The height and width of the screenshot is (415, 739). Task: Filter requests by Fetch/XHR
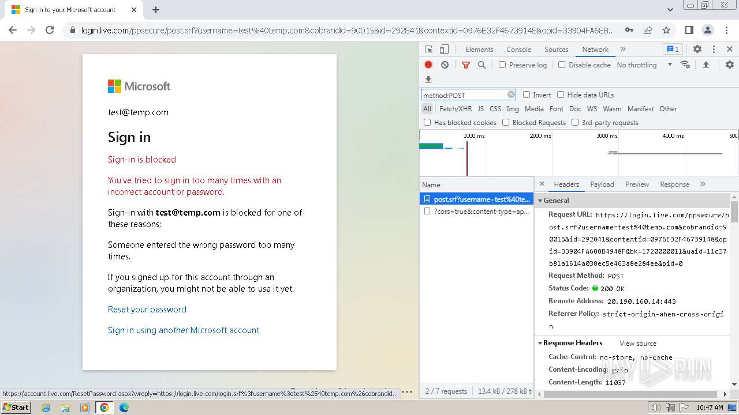pyautogui.click(x=456, y=109)
